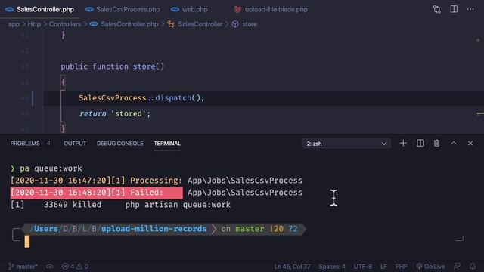Image resolution: width=484 pixels, height=272 pixels.
Task: Switch to the DEBUG CONSOLE panel tab
Action: click(119, 144)
